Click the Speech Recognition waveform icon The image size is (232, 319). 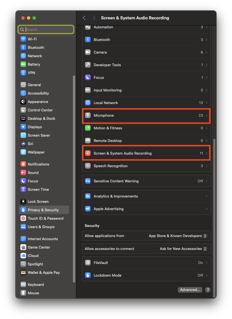click(88, 166)
